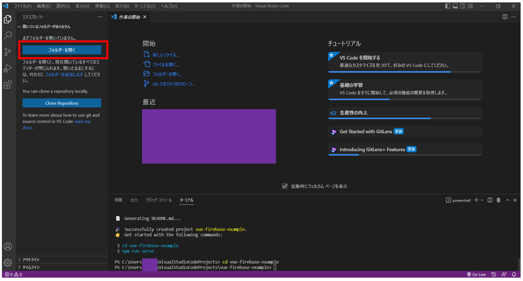Screen dimensions: 523x281
Task: Open the Extensions view icon
Action: (7, 84)
